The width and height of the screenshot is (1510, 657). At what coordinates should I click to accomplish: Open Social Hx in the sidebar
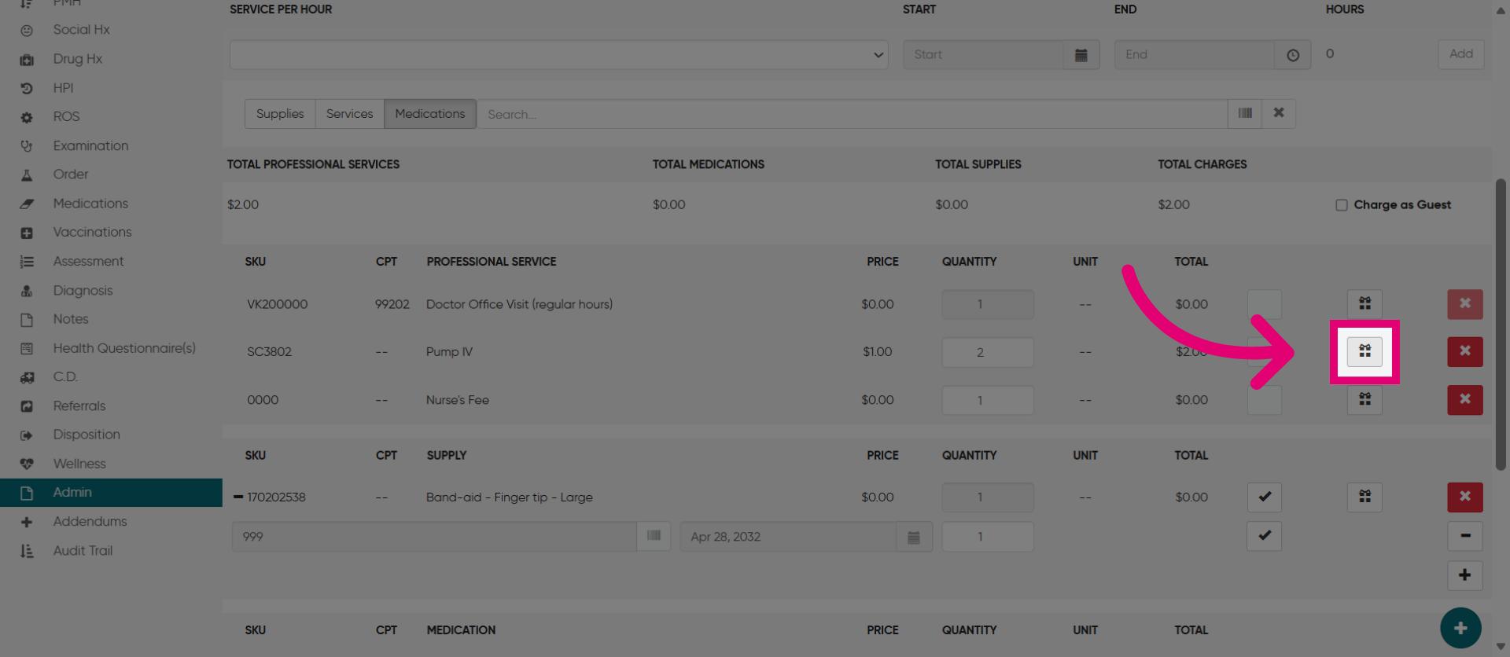pos(81,30)
